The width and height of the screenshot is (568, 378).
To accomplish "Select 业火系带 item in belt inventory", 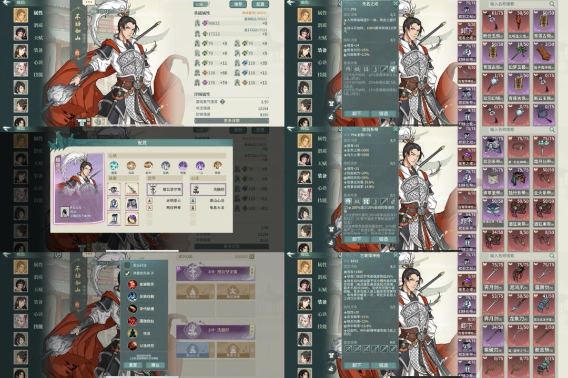I will pos(544,181).
